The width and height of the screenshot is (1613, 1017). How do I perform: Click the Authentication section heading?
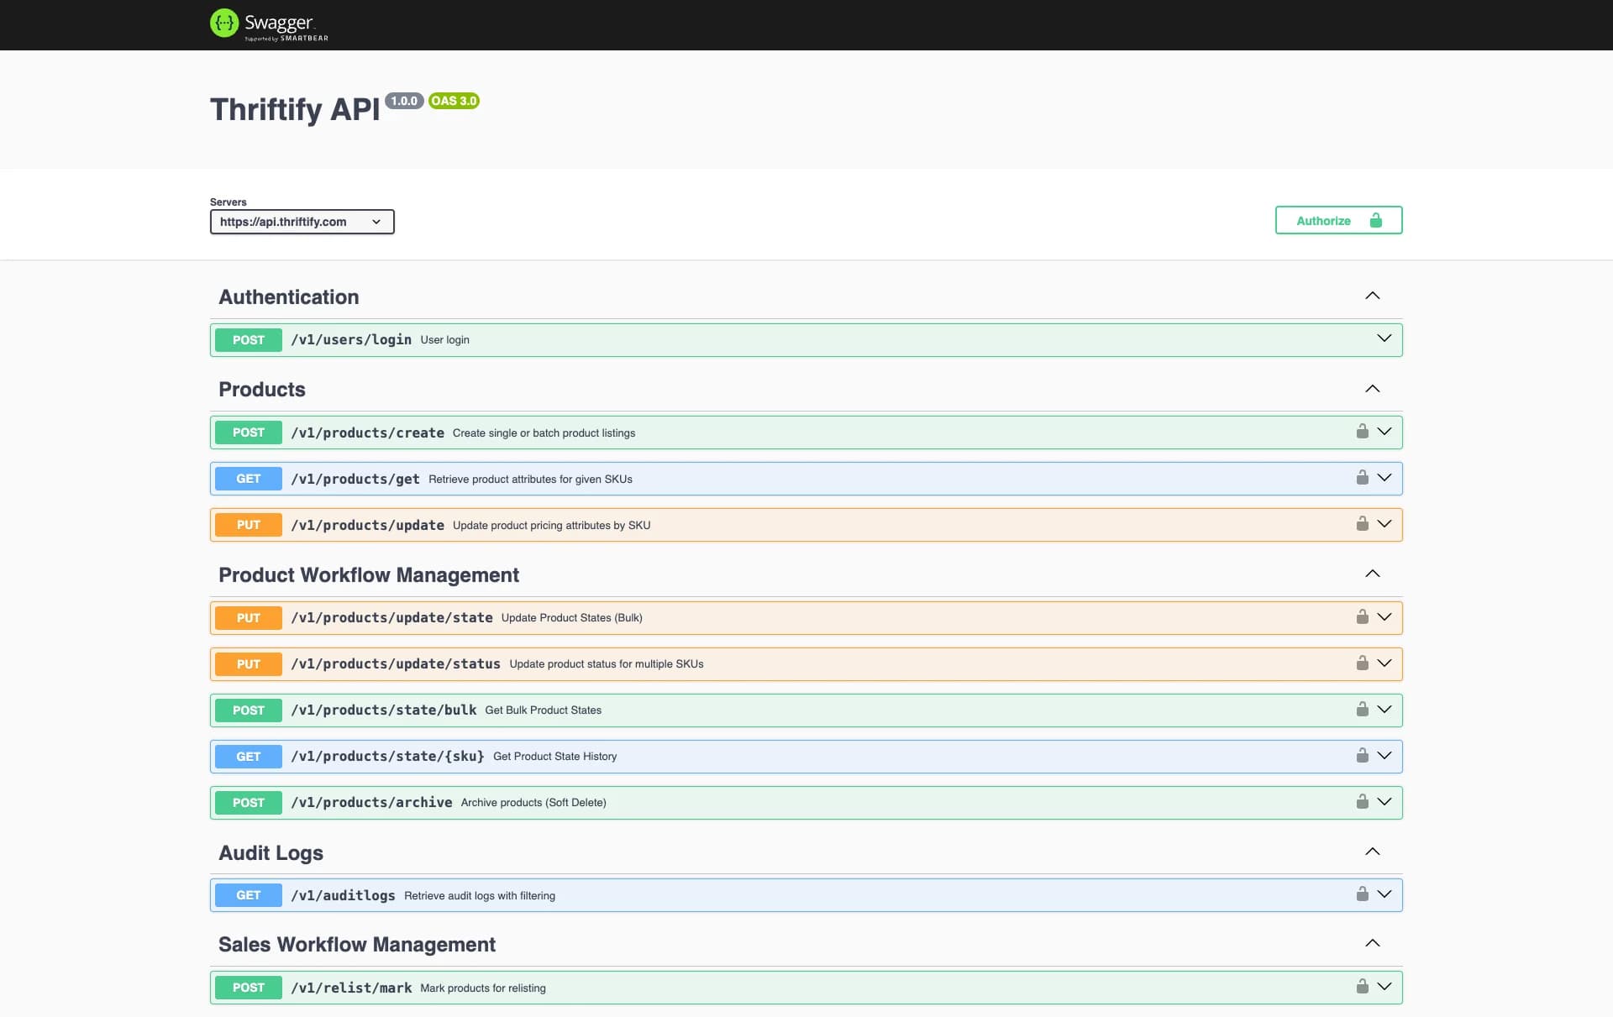click(x=289, y=296)
